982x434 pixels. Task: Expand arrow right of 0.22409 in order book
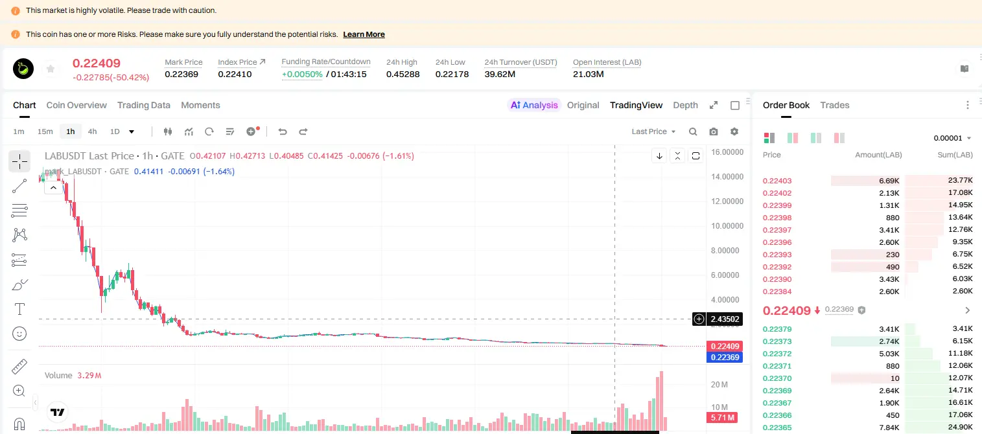(968, 310)
